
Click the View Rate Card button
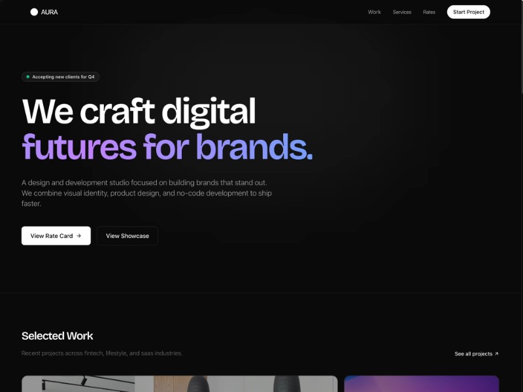point(56,236)
